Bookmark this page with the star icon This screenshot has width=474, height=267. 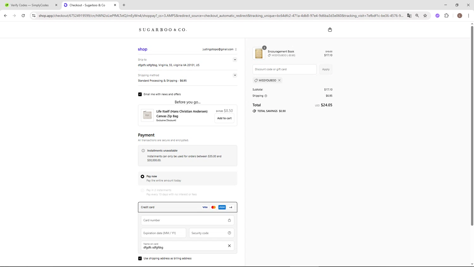pyautogui.click(x=425, y=16)
